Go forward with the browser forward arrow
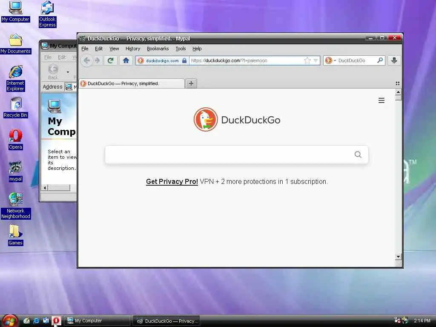 (x=98, y=60)
